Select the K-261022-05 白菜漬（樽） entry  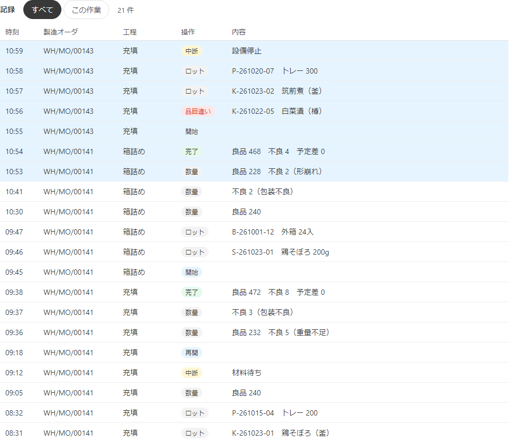pos(277,111)
